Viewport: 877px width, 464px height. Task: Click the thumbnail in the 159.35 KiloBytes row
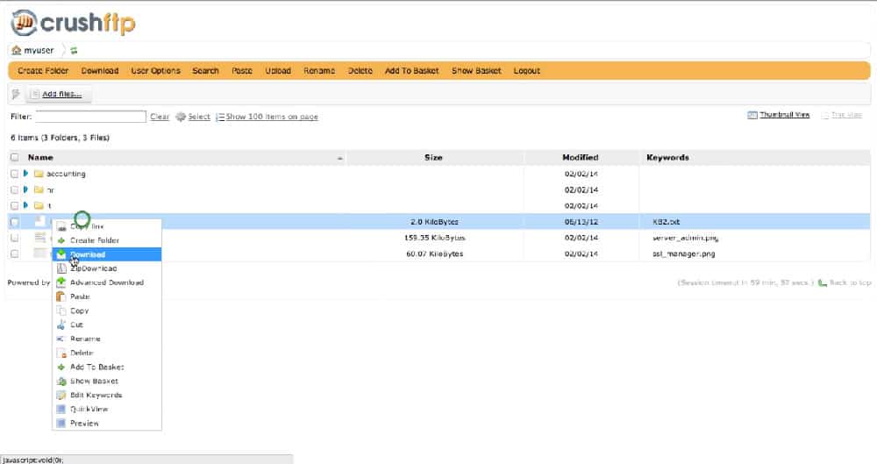39,238
